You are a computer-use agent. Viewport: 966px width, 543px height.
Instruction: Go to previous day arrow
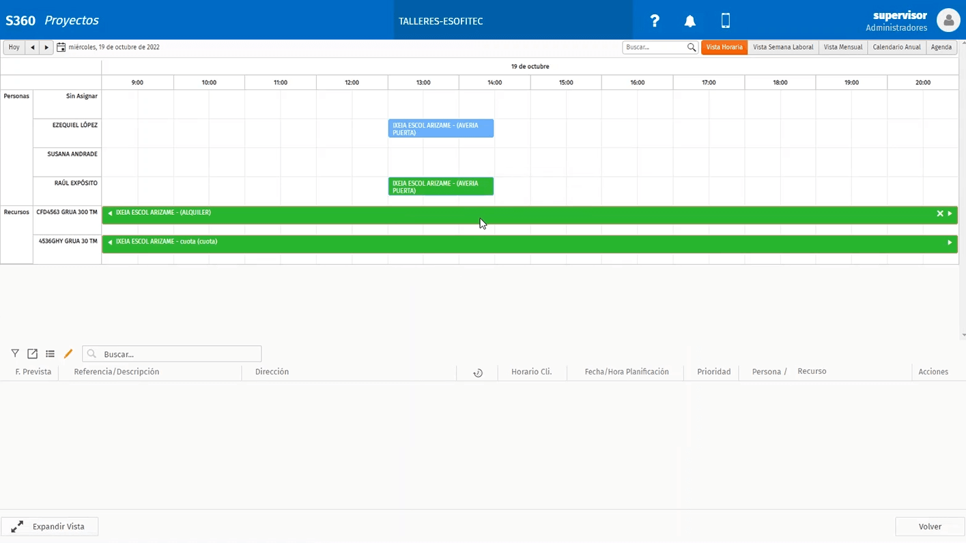32,47
